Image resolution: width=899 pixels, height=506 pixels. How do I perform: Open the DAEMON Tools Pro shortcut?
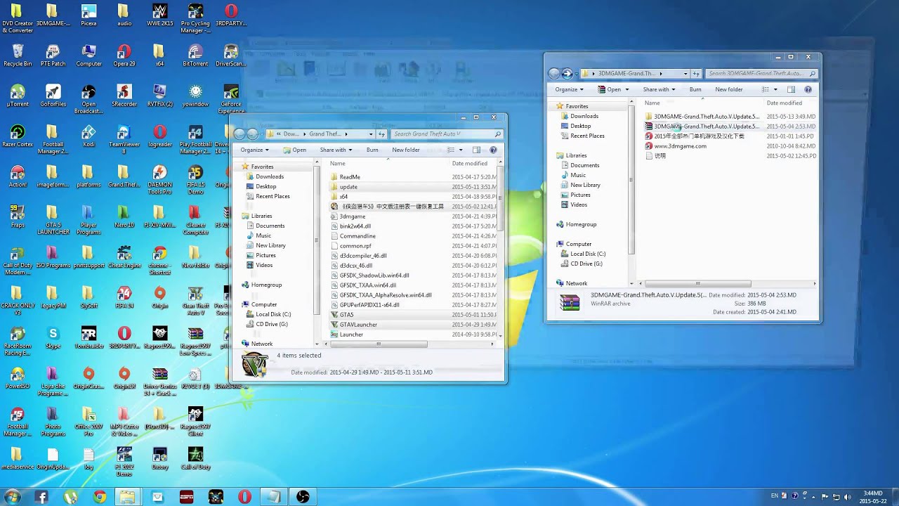tap(159, 177)
